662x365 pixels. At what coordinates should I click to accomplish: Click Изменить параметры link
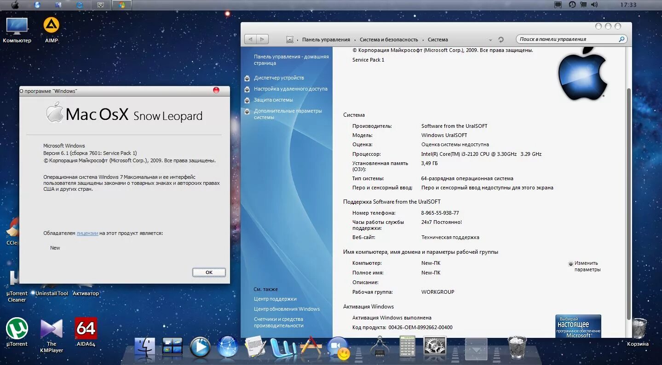587,266
